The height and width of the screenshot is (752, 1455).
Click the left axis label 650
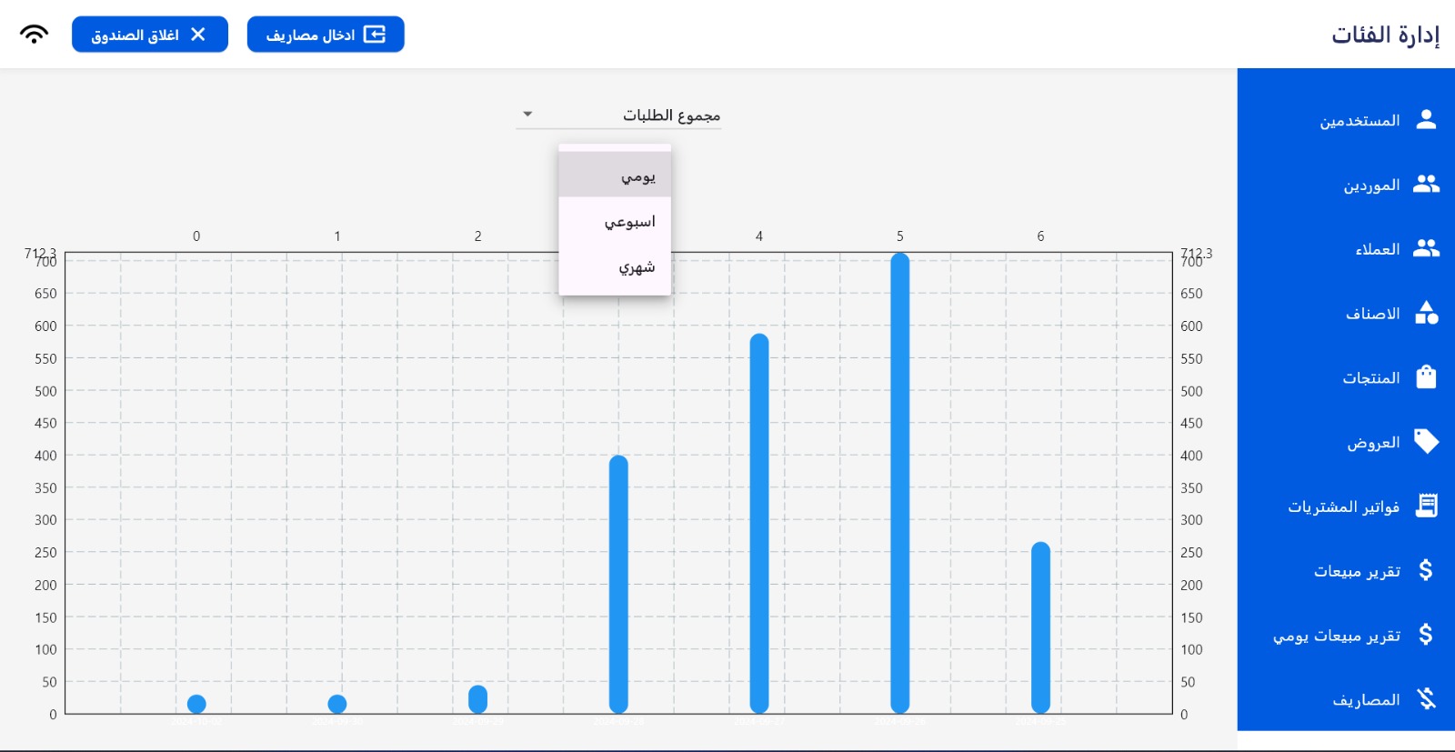pyautogui.click(x=45, y=294)
